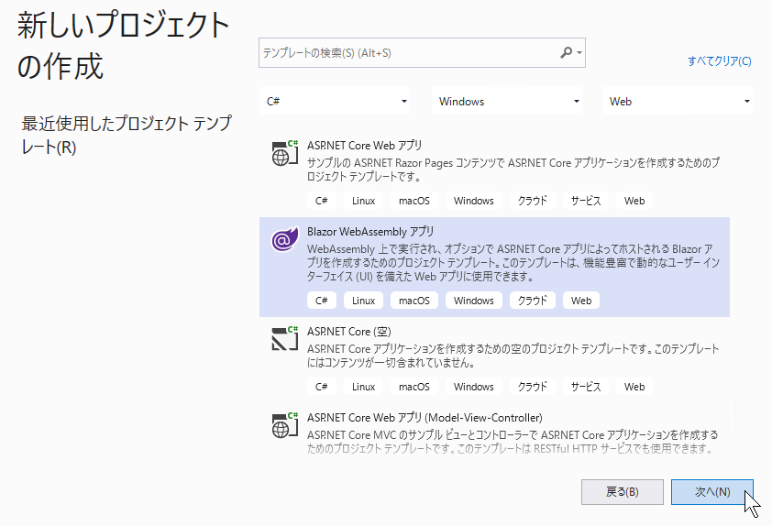Image resolution: width=772 pixels, height=526 pixels.
Task: Click the 戻る(B) button
Action: click(x=622, y=492)
